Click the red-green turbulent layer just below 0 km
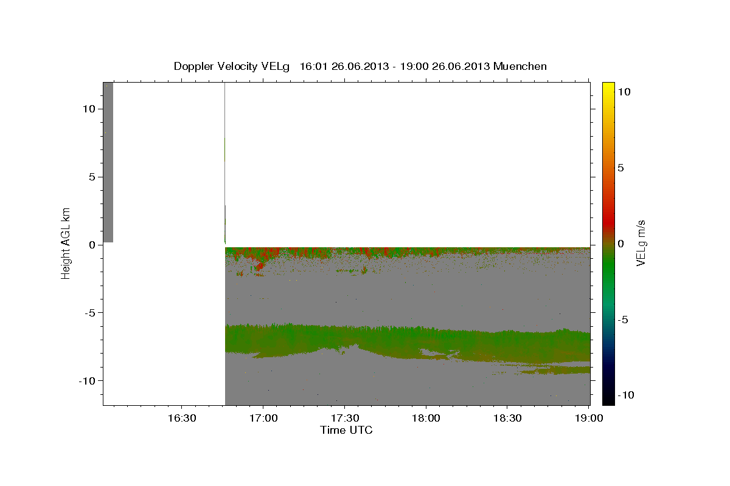730x486 pixels. click(x=408, y=252)
